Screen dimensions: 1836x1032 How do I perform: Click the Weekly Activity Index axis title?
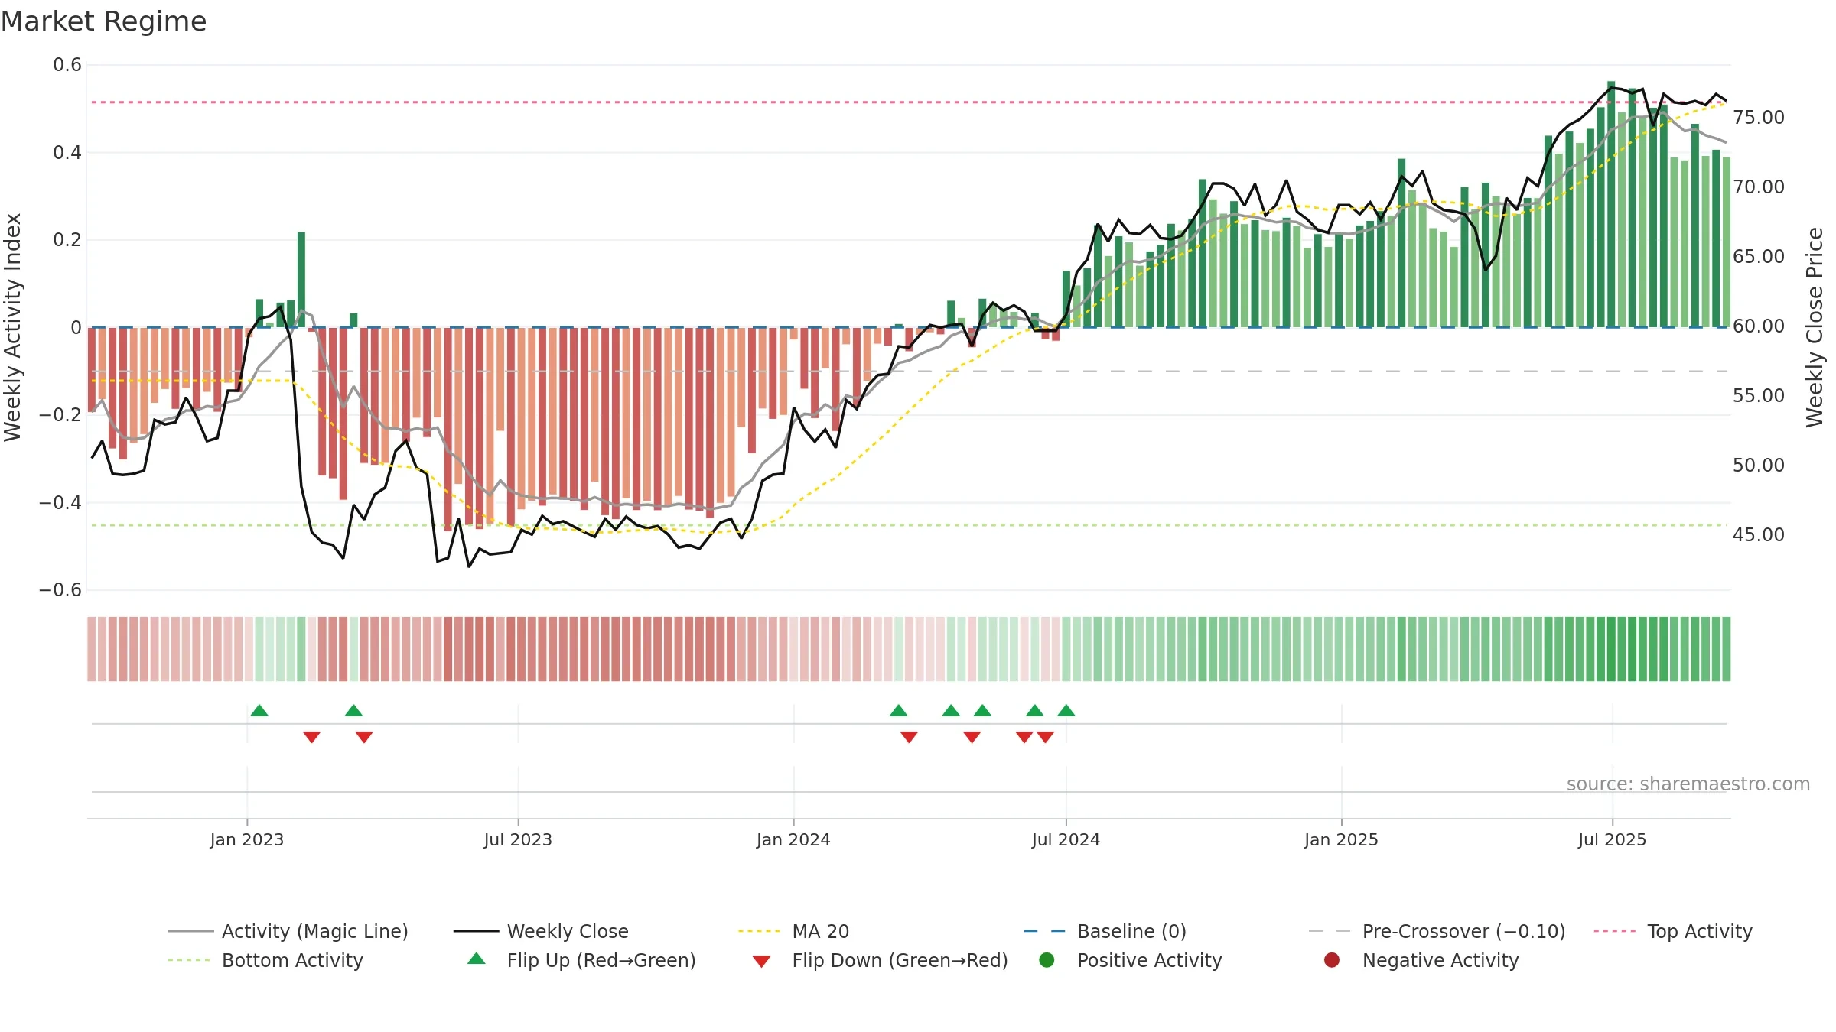tap(13, 327)
